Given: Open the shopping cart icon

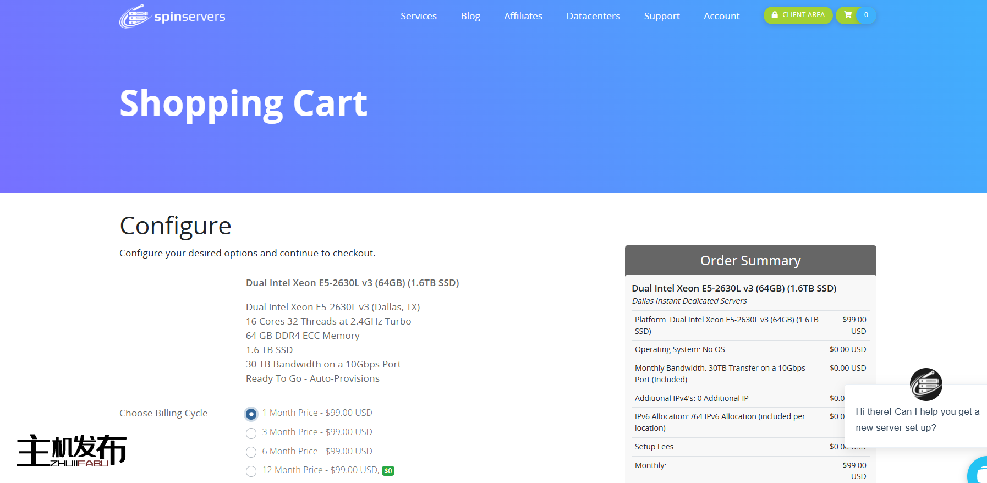Looking at the screenshot, I should [847, 15].
